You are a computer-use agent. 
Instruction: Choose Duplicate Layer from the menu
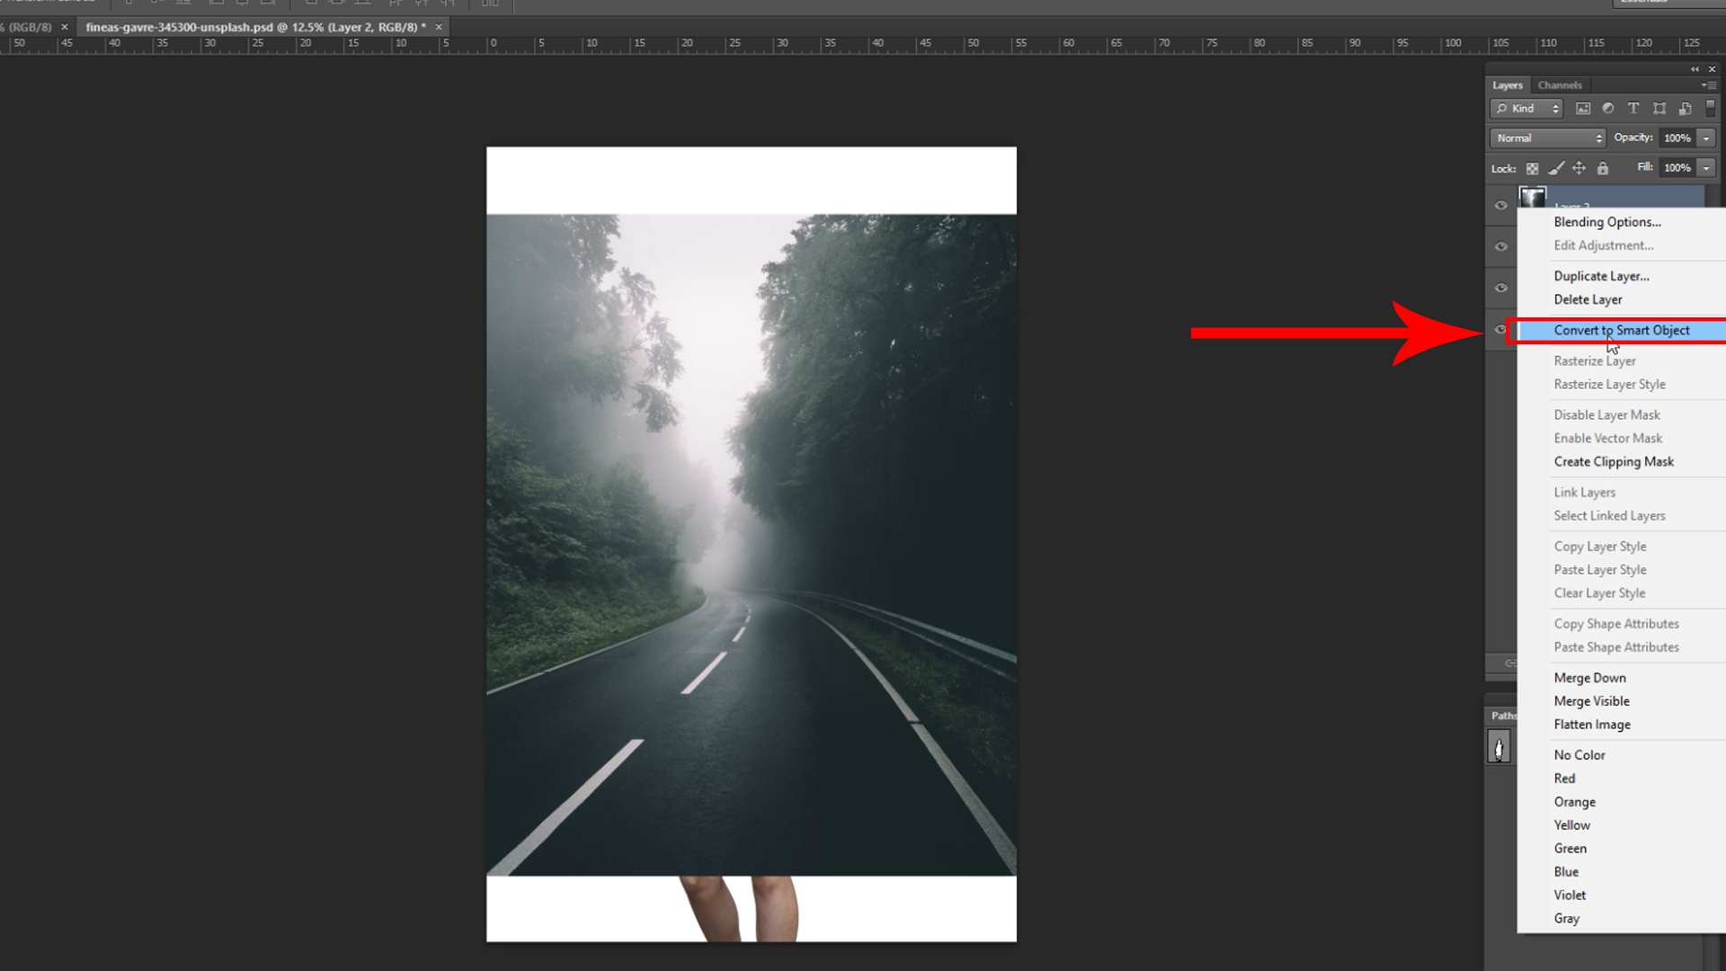1601,276
